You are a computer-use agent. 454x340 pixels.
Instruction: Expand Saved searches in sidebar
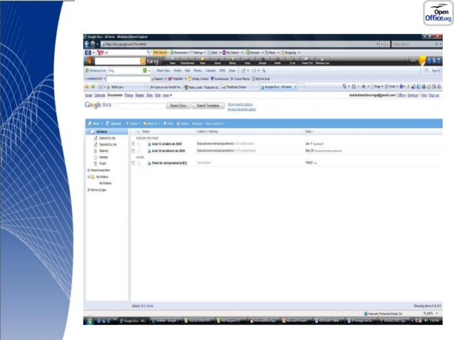tap(89, 170)
